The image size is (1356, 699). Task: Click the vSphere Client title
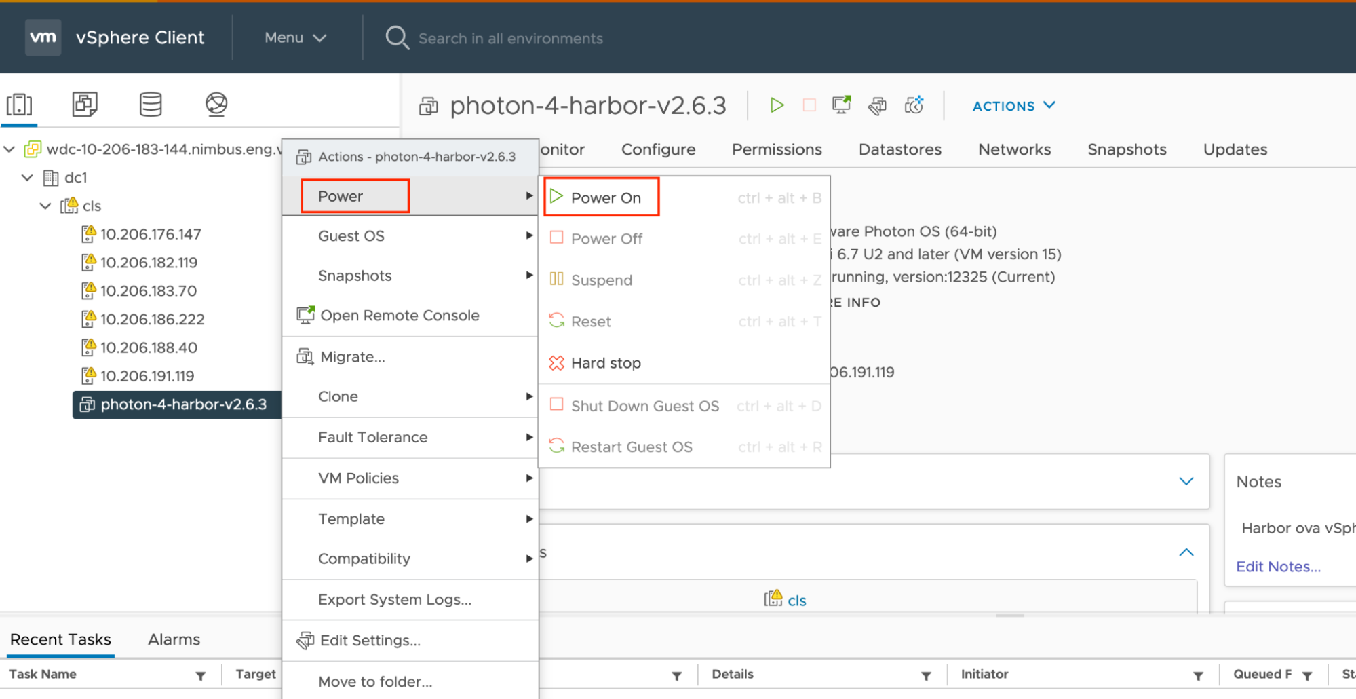pyautogui.click(x=140, y=37)
